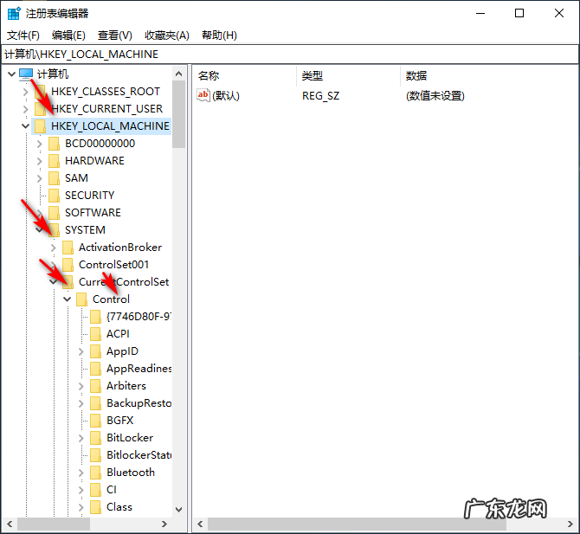Click the tree pane scroll up arrow

(178, 74)
